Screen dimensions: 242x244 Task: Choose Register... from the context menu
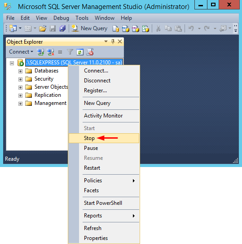point(104,90)
